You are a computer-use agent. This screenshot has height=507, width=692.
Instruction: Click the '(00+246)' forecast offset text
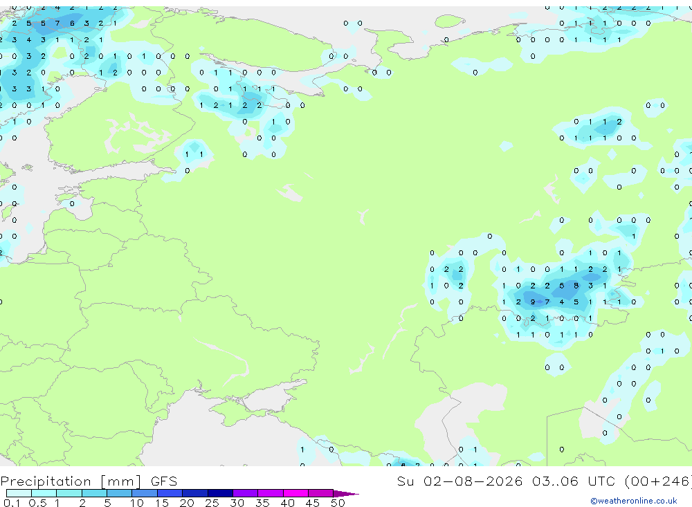tap(657, 481)
